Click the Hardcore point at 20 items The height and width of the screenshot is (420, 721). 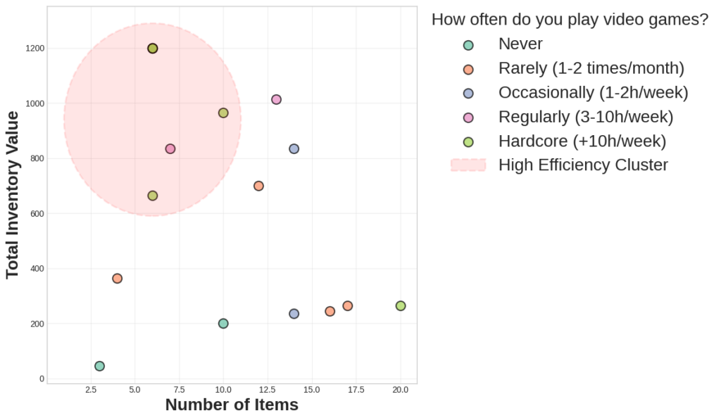[x=401, y=306]
